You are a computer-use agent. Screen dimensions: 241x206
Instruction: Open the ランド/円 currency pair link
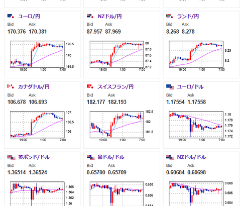tap(188, 17)
